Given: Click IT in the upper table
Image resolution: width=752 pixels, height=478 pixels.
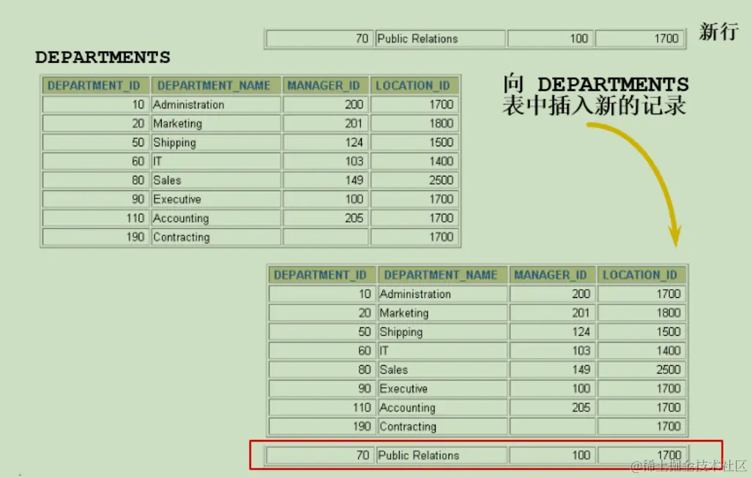Looking at the screenshot, I should [157, 162].
